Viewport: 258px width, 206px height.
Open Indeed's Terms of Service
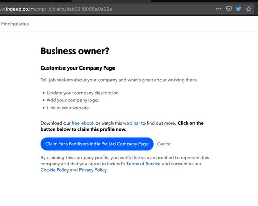click(x=143, y=164)
